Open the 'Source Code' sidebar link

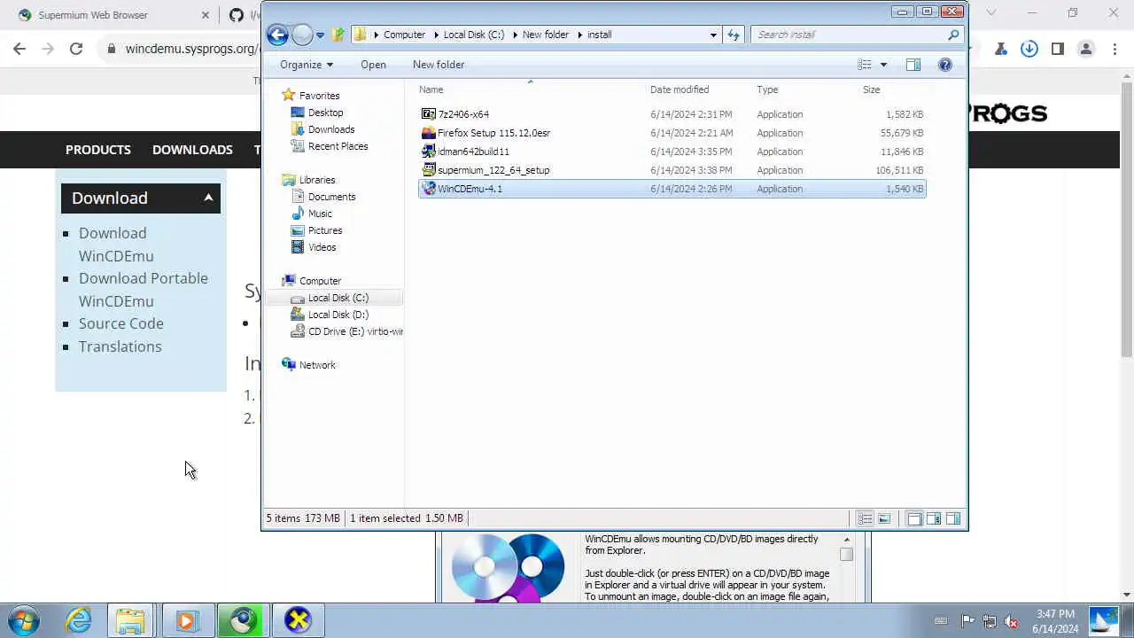pos(121,323)
